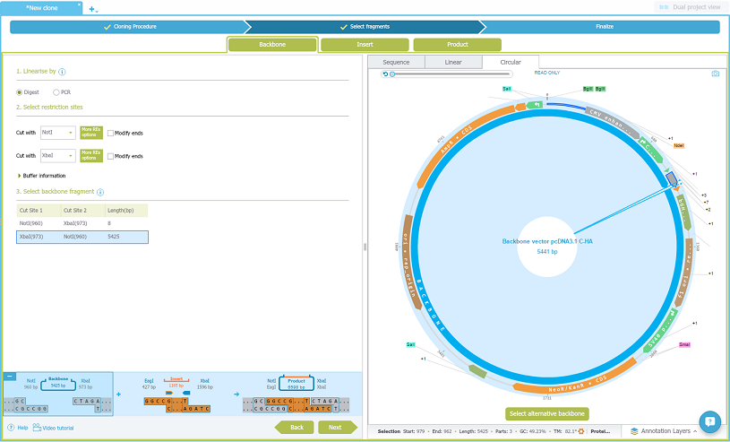Screen dimensions: 730x442
Task: Click the info icon beside Linearise by
Action: [x=62, y=71]
